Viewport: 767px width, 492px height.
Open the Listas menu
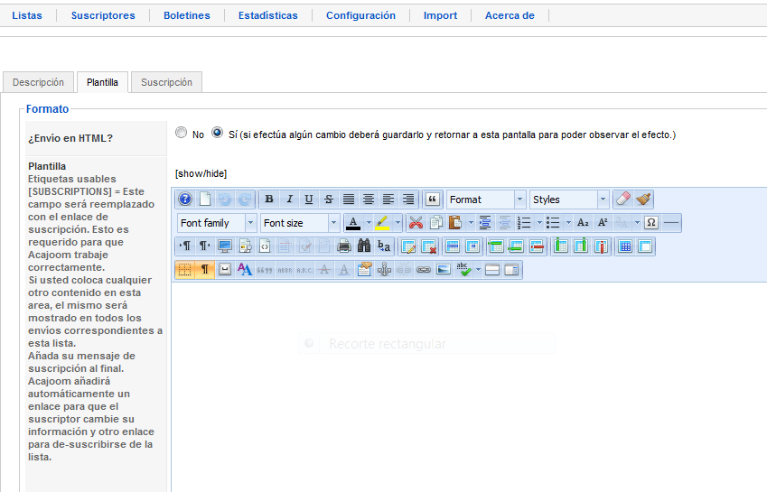coord(27,15)
